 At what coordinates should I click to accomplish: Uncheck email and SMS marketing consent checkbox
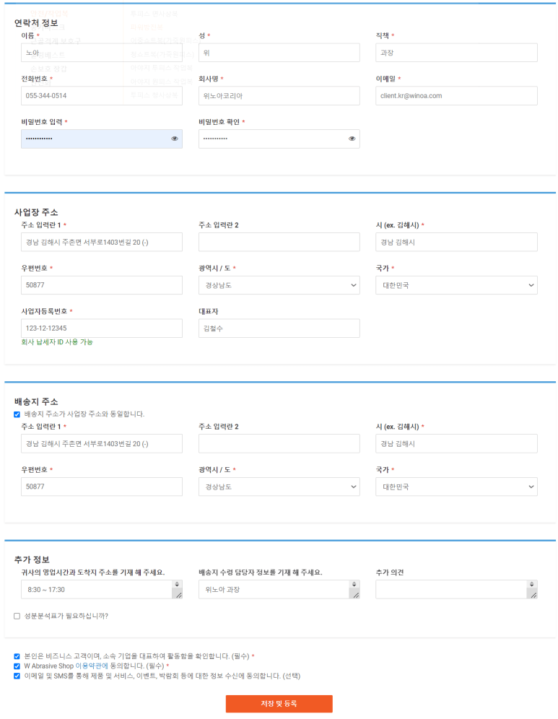click(x=17, y=676)
